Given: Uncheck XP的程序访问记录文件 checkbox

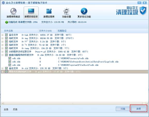Looking at the screenshot, I should pyautogui.click(x=6, y=52).
